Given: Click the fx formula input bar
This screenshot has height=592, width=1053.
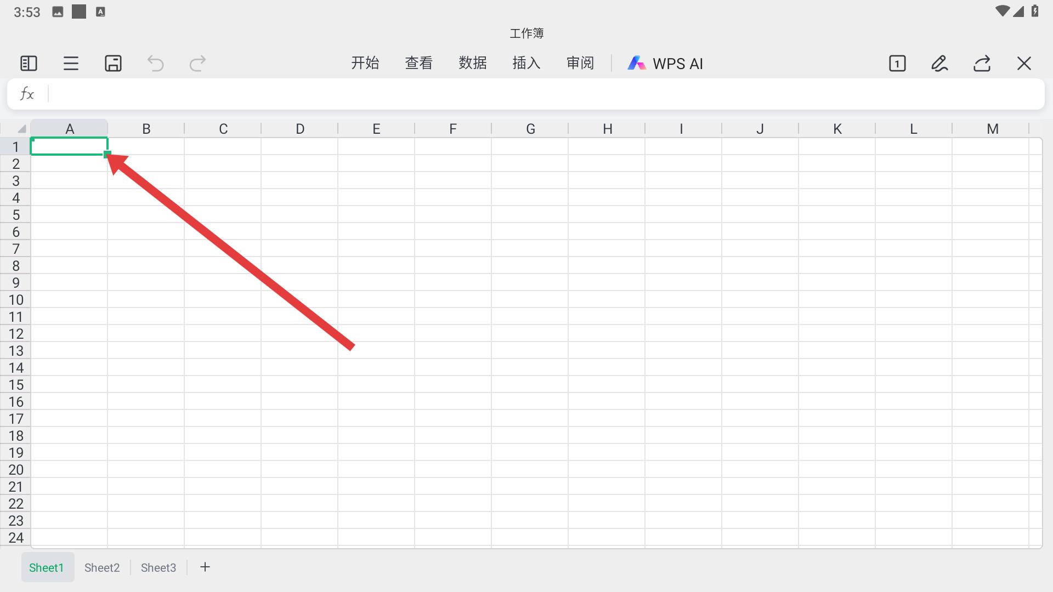Looking at the screenshot, I should tap(543, 94).
